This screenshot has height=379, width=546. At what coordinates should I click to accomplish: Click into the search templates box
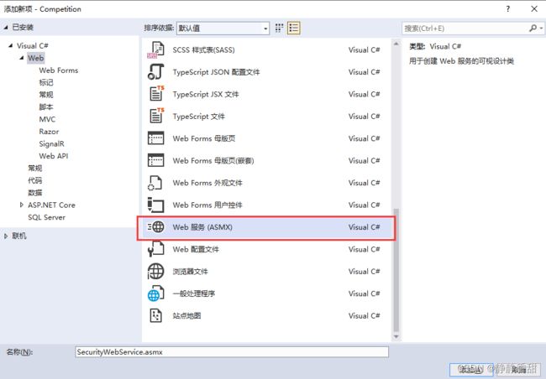point(465,29)
